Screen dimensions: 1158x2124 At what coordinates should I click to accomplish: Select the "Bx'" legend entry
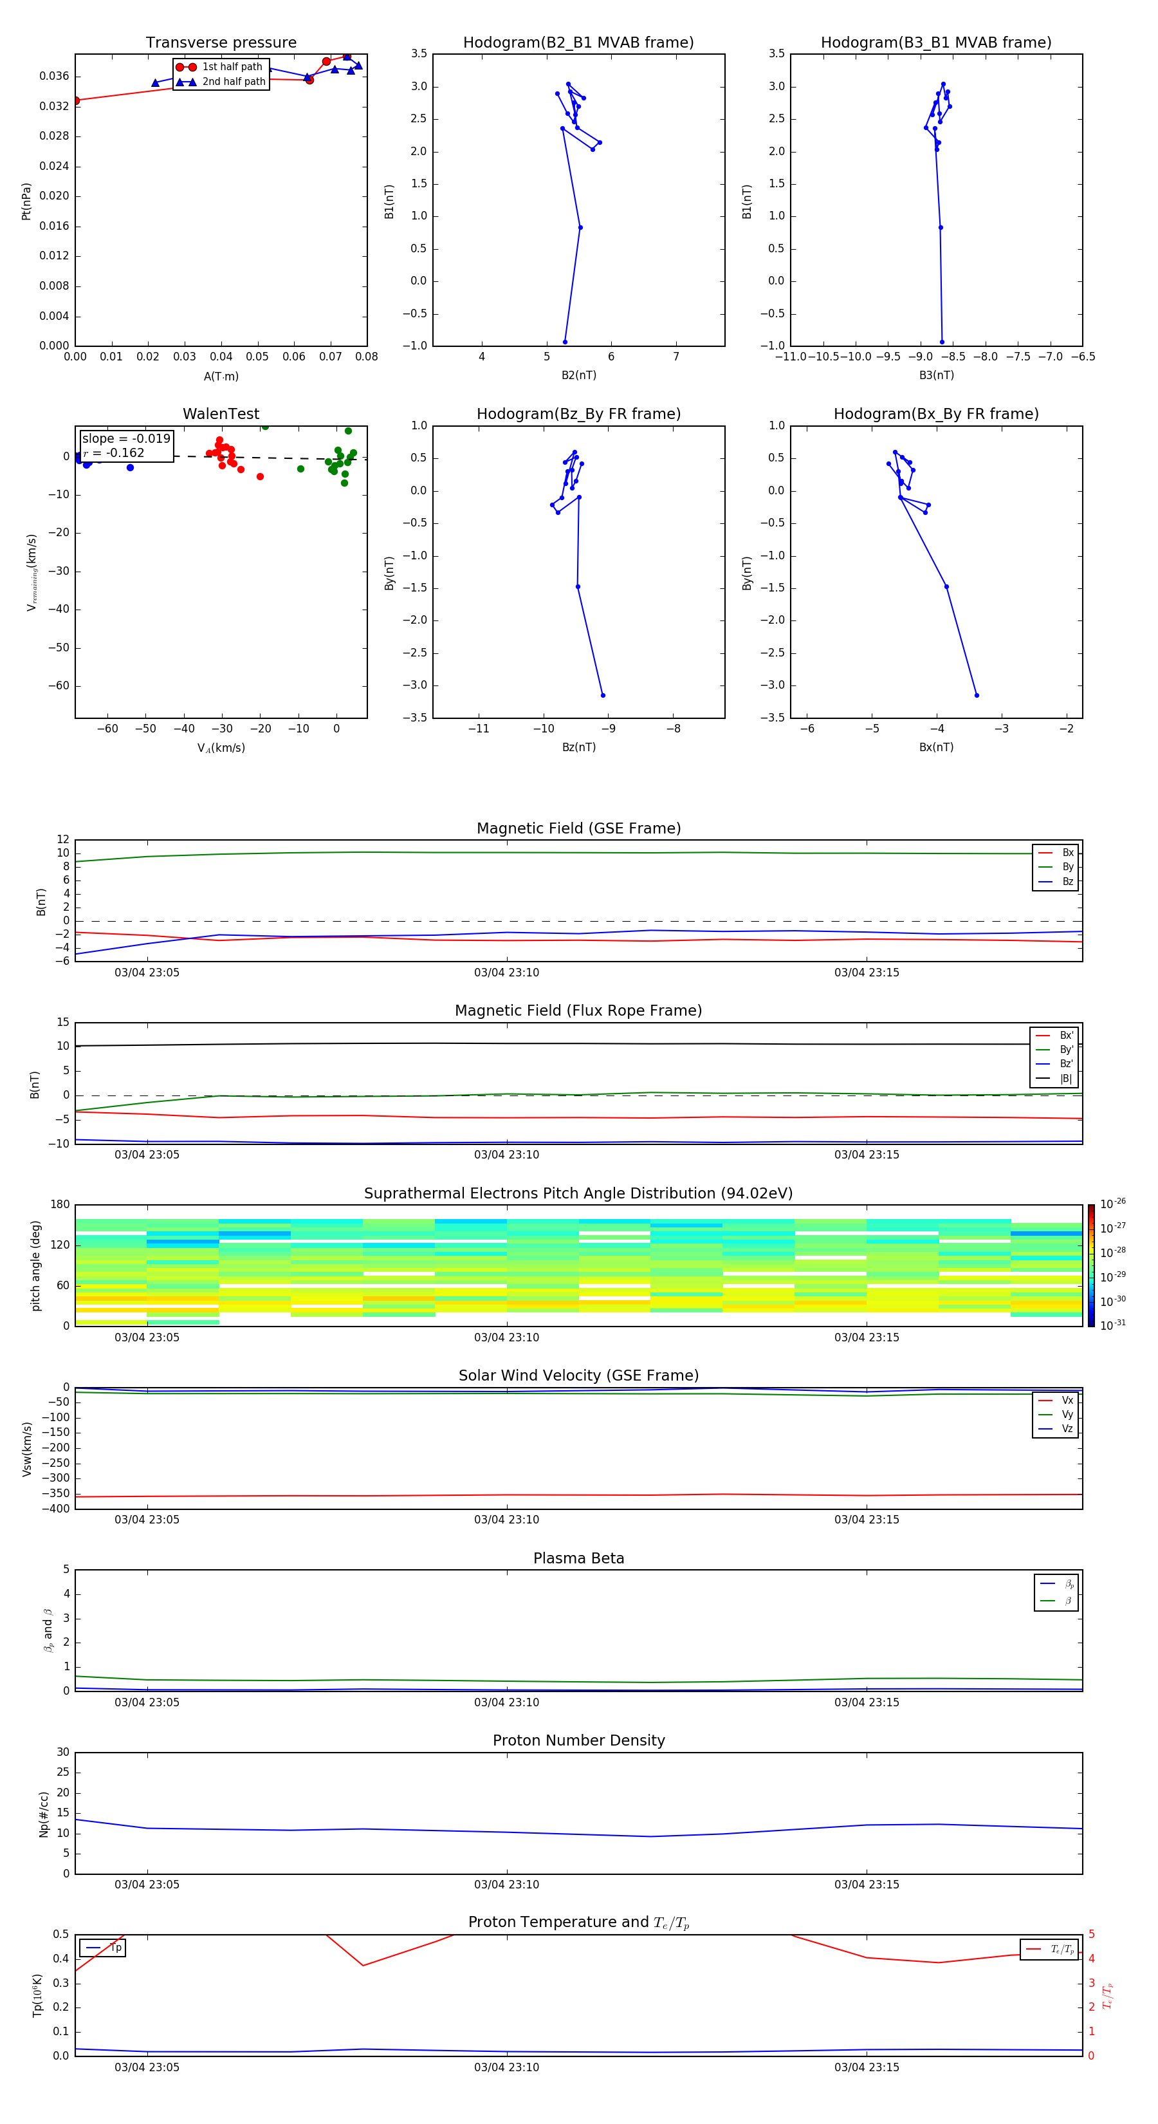tap(1055, 1036)
